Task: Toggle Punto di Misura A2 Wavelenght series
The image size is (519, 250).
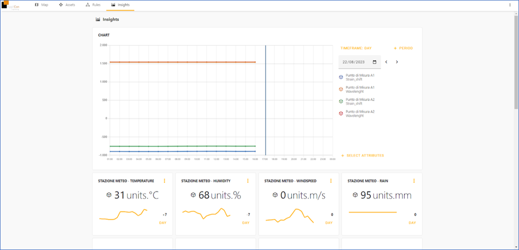Action: pos(341,113)
